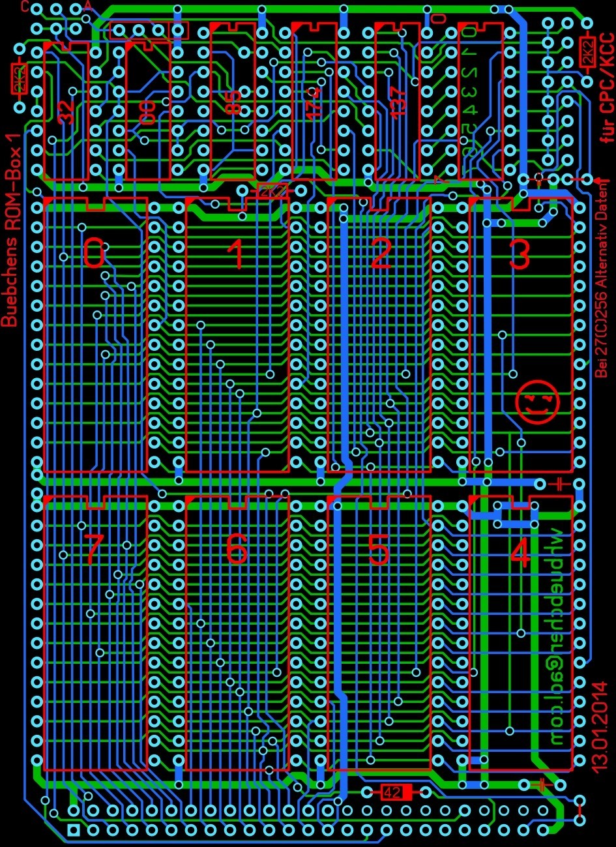Select the square pin-1 pad on bottom connector
616x847 pixels.
(74, 830)
